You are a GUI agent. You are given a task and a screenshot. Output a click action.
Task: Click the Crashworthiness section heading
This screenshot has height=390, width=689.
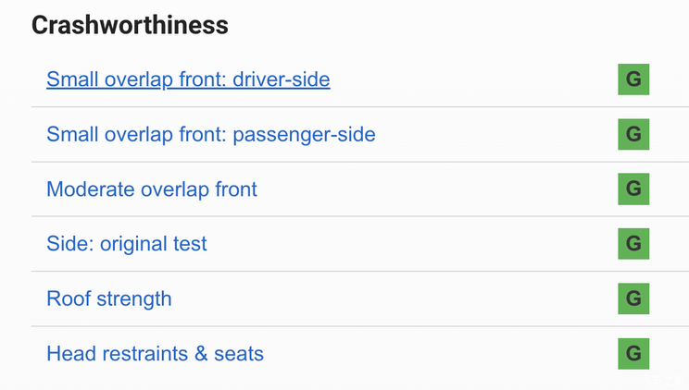pyautogui.click(x=130, y=25)
